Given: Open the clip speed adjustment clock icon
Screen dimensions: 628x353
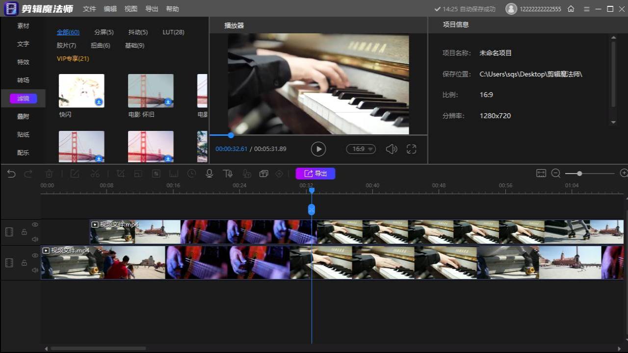Looking at the screenshot, I should 191,173.
